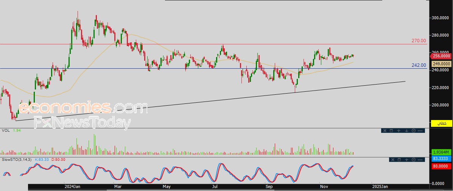The width and height of the screenshot is (453, 191).
Task: Click the 2024Jan time axis marker
Action: click(x=72, y=187)
